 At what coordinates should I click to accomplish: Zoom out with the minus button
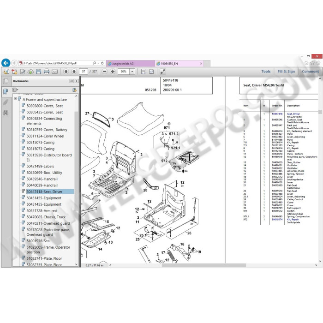tap(105, 72)
